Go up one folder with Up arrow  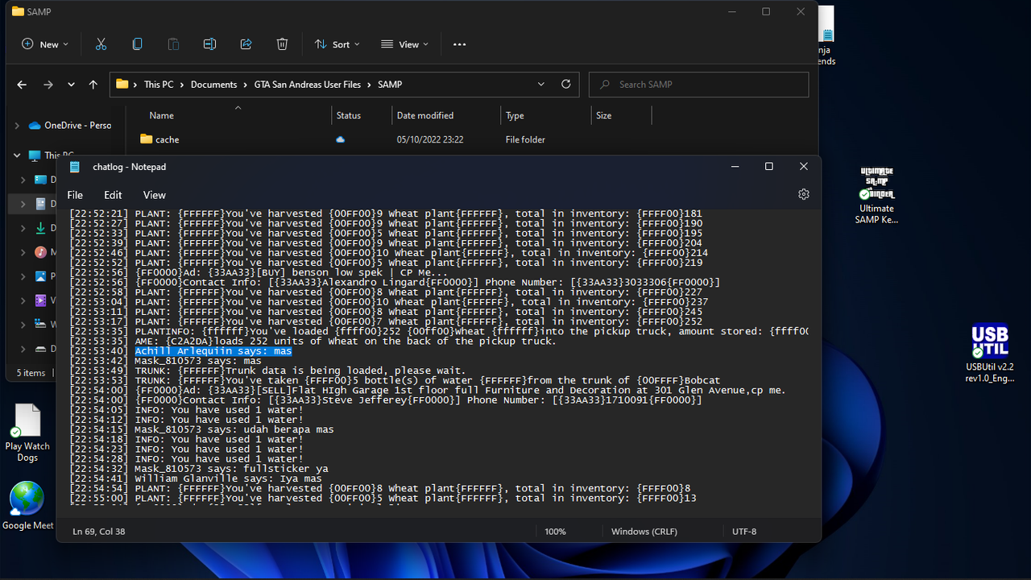tap(93, 85)
